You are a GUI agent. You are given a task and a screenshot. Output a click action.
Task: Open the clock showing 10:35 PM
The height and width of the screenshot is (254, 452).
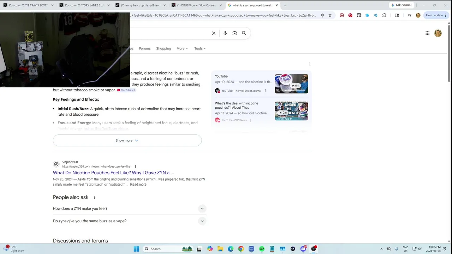tap(434, 249)
